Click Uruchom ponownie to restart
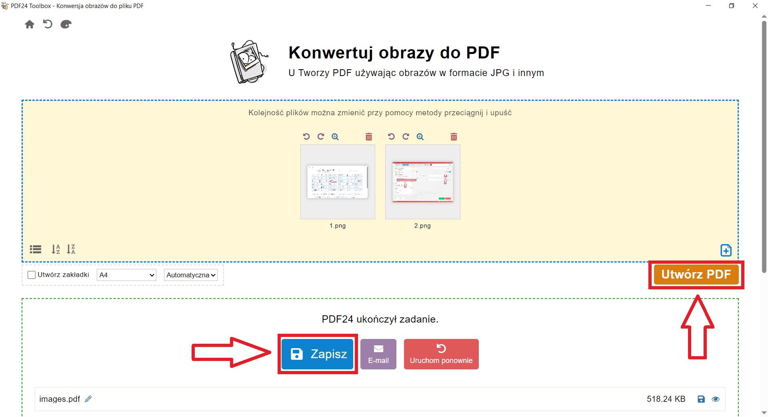The width and height of the screenshot is (768, 417). (x=441, y=354)
